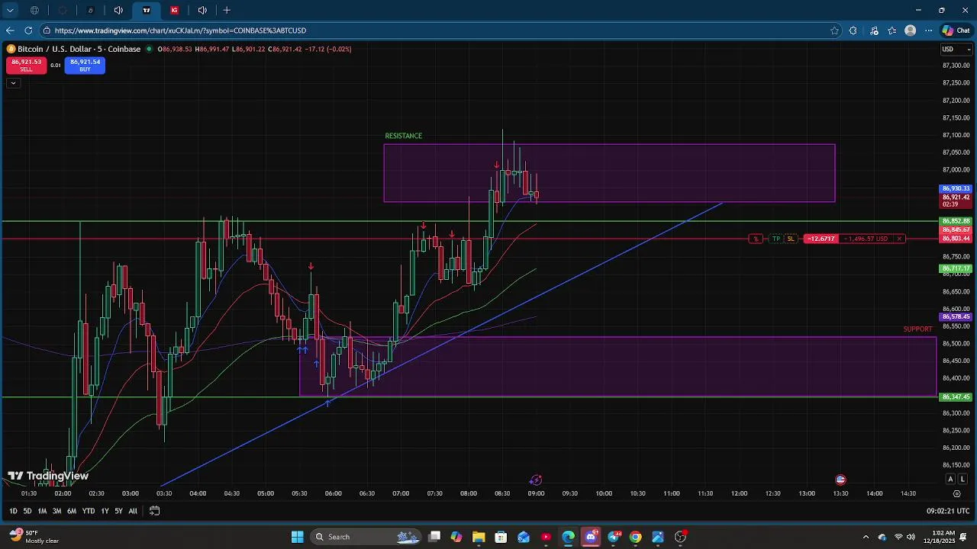Toggle auto scale with A button
This screenshot has height=549, width=977.
click(950, 479)
